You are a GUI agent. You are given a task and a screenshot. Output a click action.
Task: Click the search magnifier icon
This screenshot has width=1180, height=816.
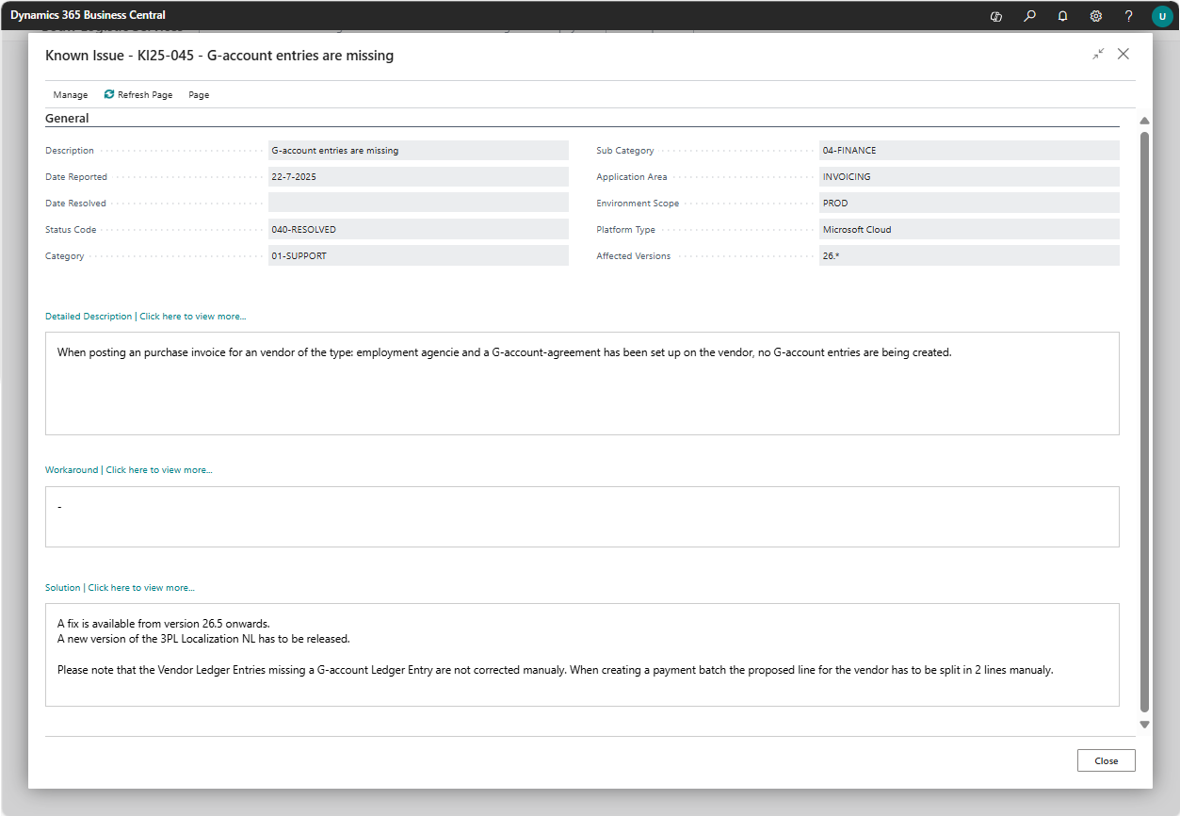tap(1030, 16)
